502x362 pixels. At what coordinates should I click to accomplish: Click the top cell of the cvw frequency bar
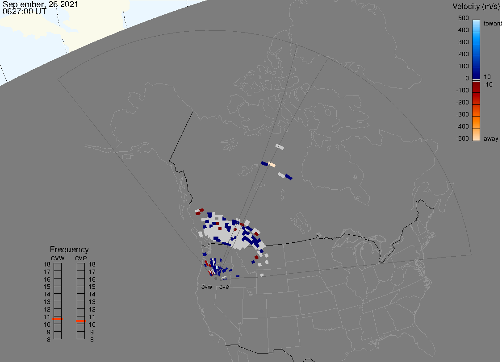(58, 266)
